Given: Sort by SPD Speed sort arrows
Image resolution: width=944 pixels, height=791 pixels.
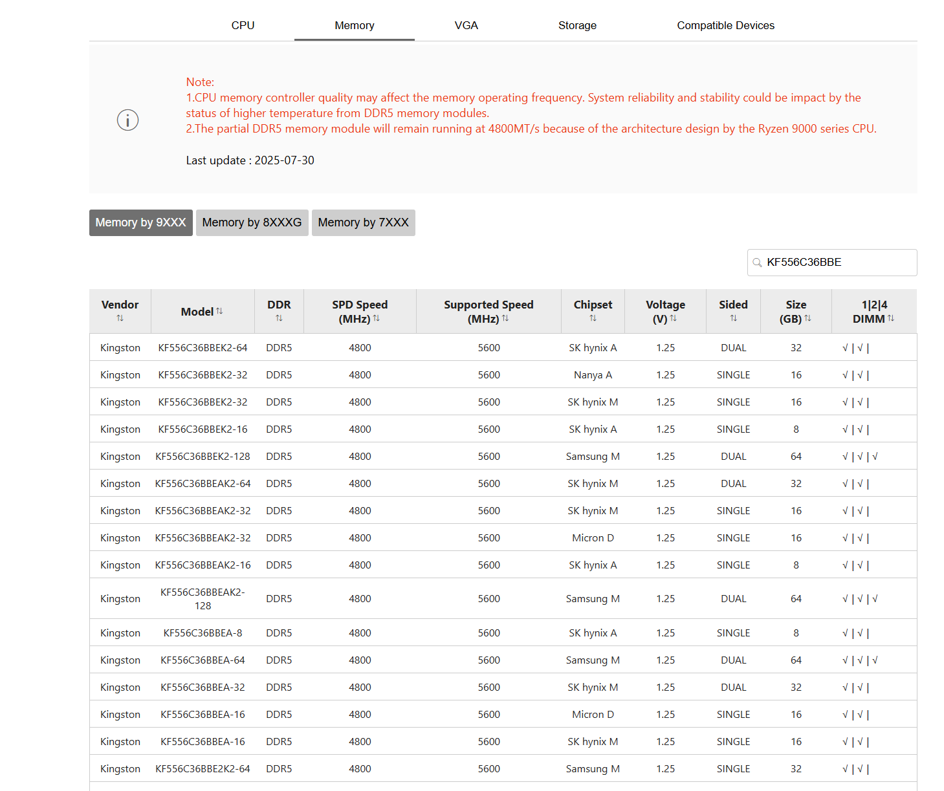Looking at the screenshot, I should (377, 318).
